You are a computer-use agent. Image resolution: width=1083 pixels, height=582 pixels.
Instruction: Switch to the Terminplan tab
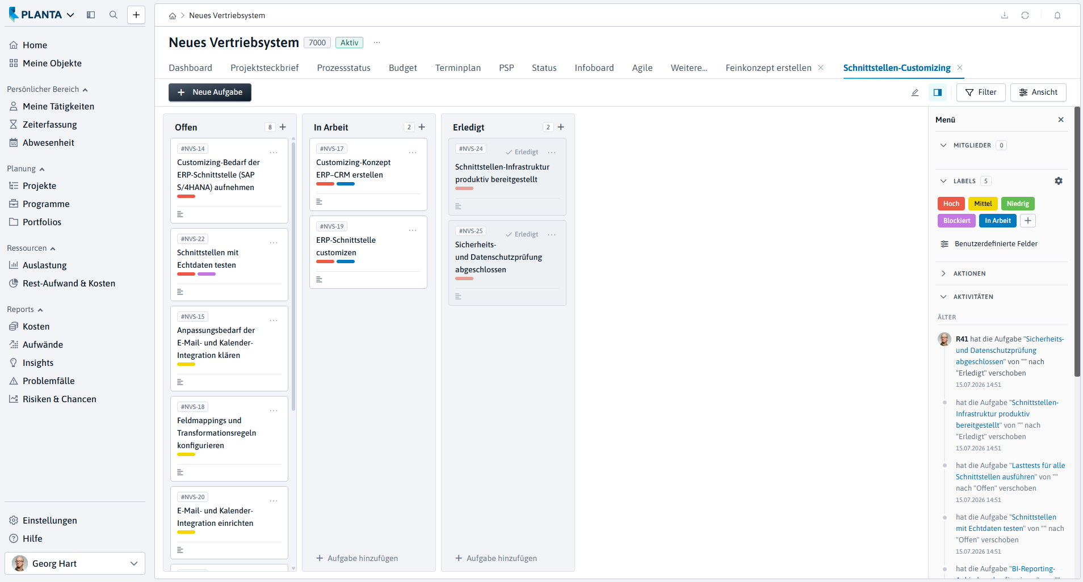point(458,68)
